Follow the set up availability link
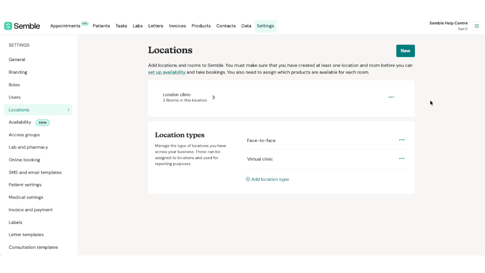485x273 pixels. 167,72
